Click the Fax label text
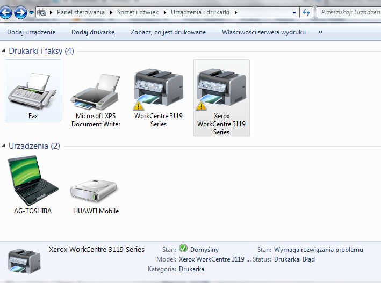Screen dimensions: 381x283 [x=33, y=116]
